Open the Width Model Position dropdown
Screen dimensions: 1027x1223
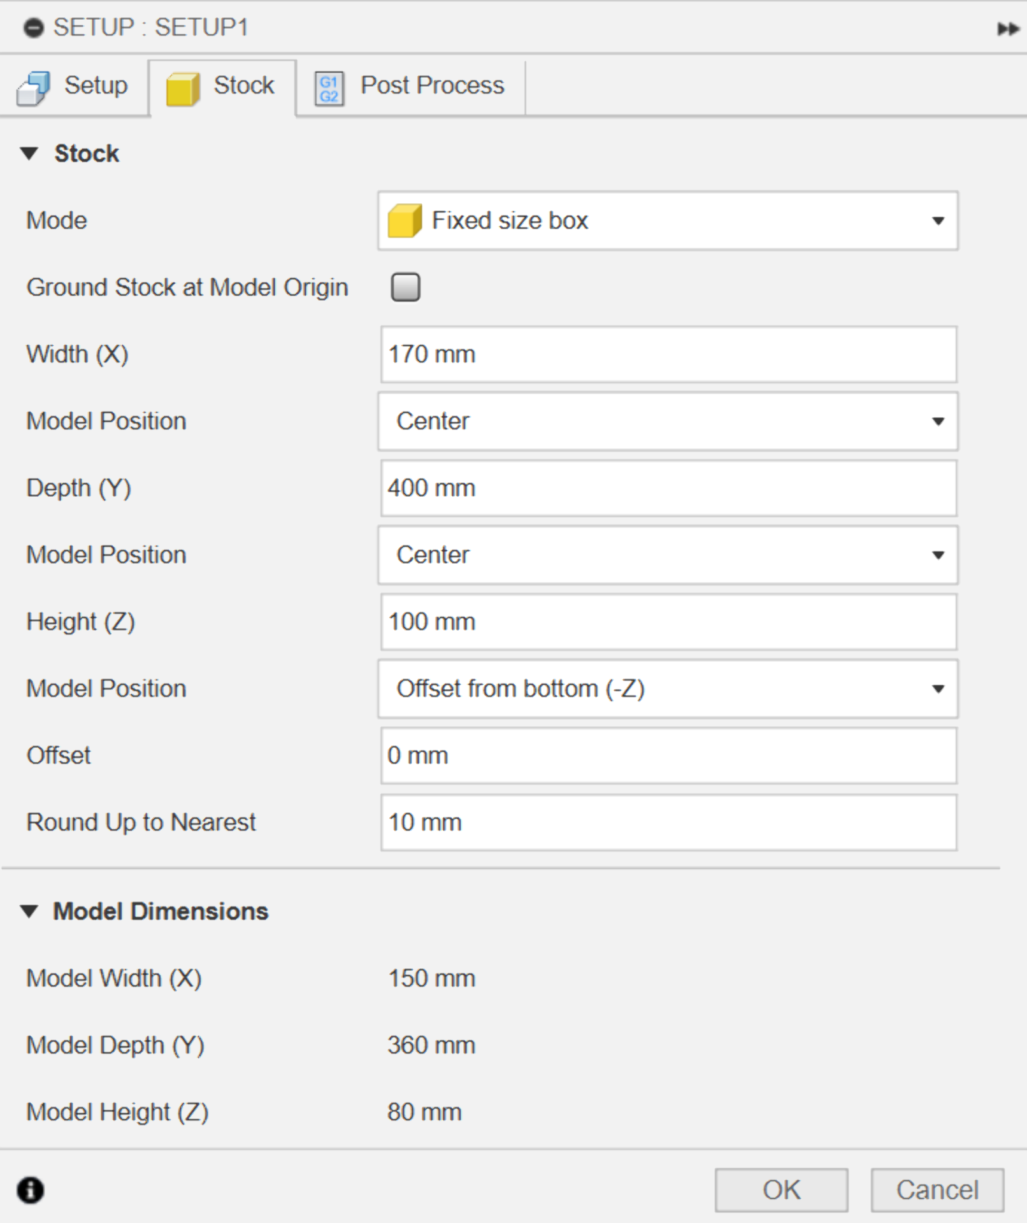(668, 422)
